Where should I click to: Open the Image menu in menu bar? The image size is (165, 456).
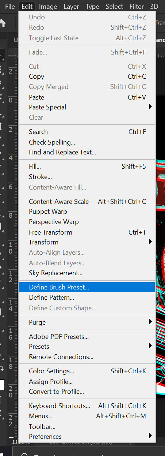click(48, 7)
